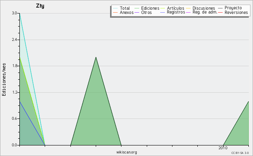Viewport: 253px width, 156px height.
Task: Click the 1.8 y-axis value
Action: 14,66
